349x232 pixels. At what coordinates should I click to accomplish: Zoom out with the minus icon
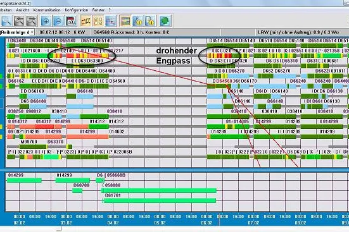coord(58,21)
